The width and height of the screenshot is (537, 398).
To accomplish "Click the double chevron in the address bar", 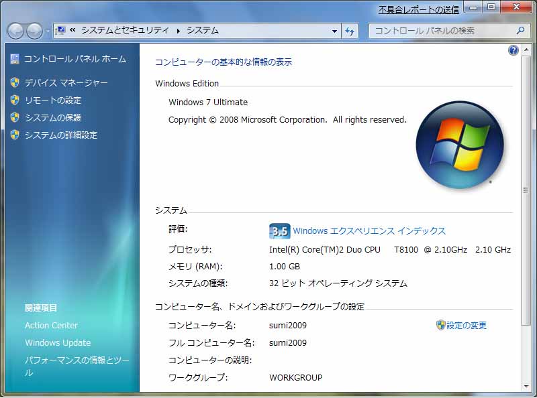I will click(x=72, y=30).
